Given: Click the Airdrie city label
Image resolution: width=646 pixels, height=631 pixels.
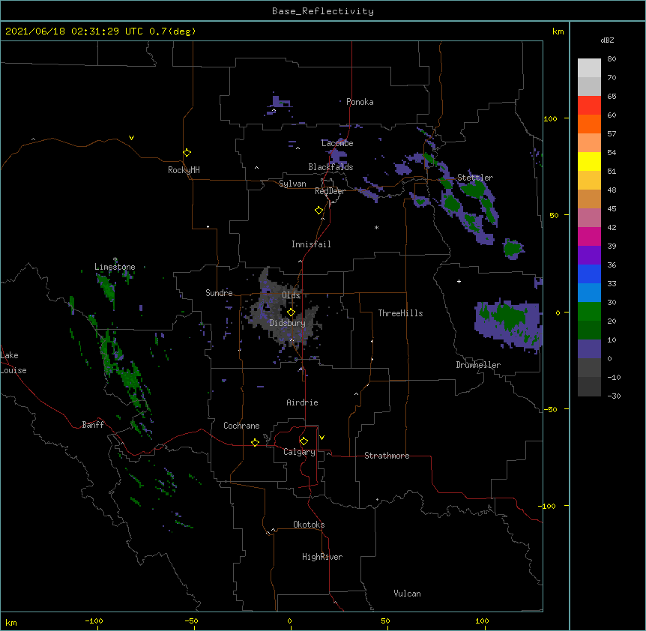Looking at the screenshot, I should point(302,402).
